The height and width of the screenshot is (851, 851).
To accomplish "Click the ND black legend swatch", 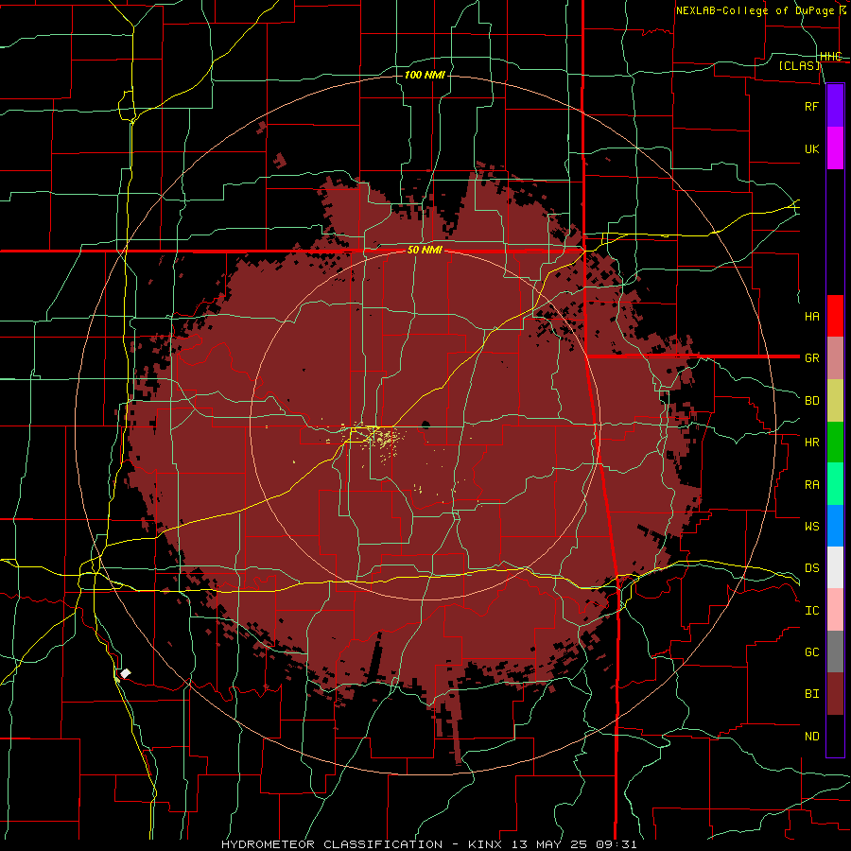I will (x=835, y=736).
